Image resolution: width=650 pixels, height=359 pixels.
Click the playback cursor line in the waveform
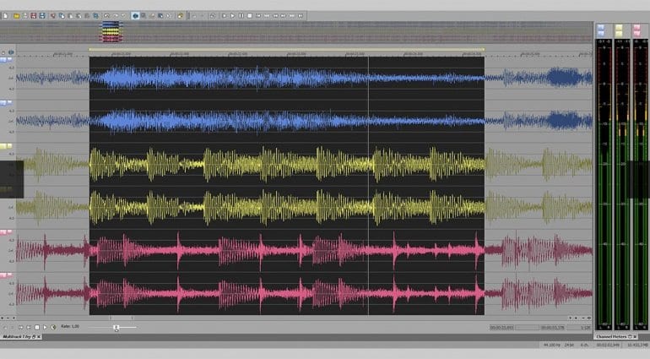pos(368,186)
